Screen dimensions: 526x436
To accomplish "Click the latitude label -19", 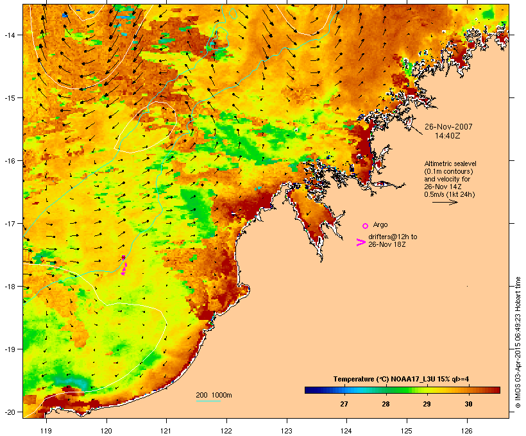I will (9, 349).
